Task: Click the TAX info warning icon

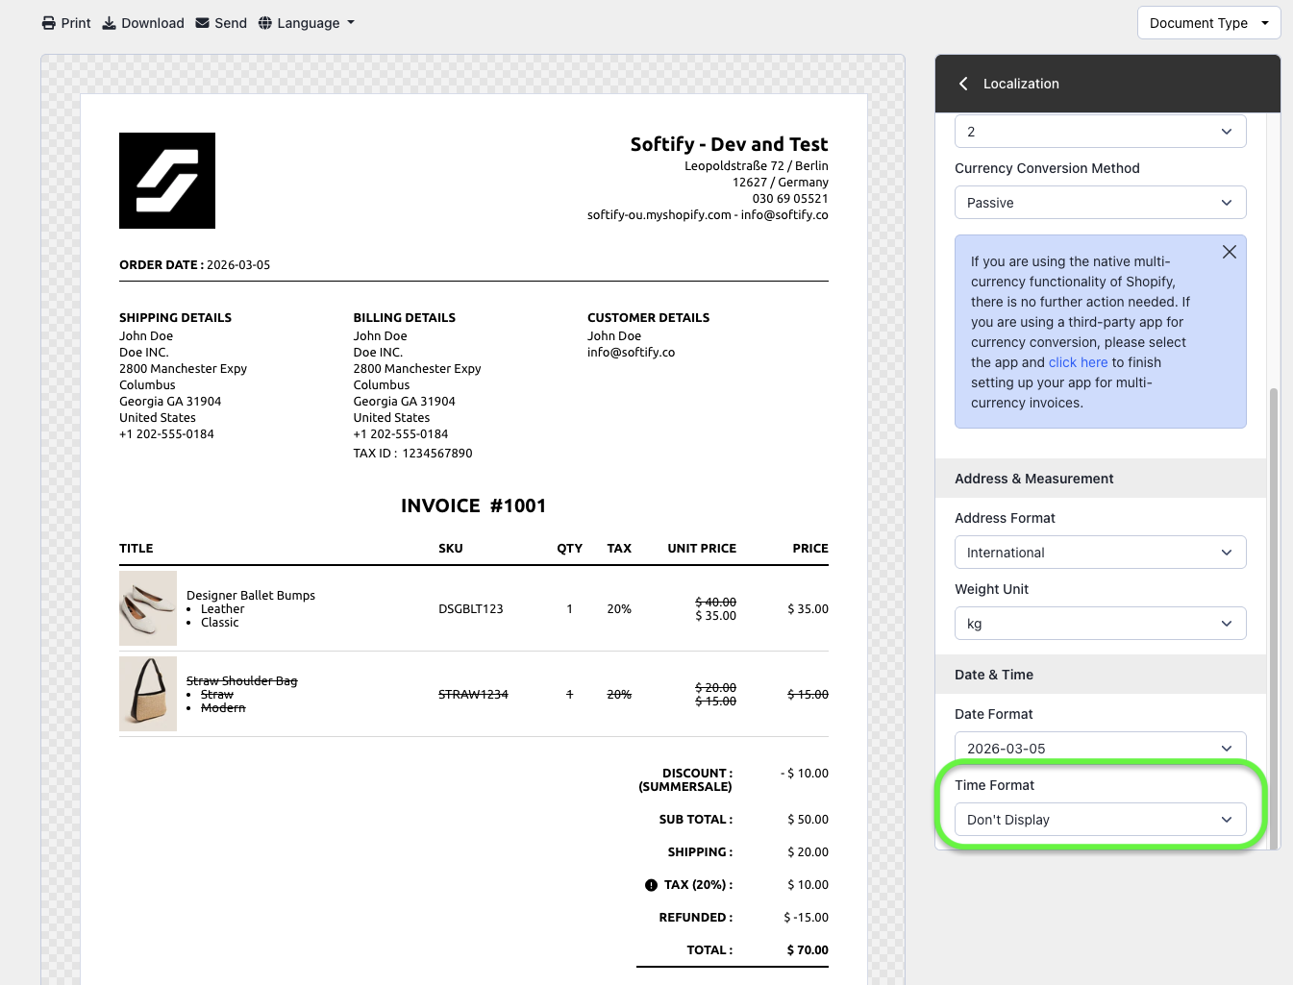Action: 651,885
